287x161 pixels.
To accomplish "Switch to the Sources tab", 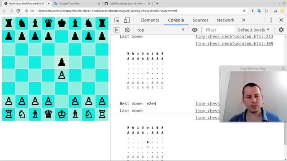I will pos(200,20).
